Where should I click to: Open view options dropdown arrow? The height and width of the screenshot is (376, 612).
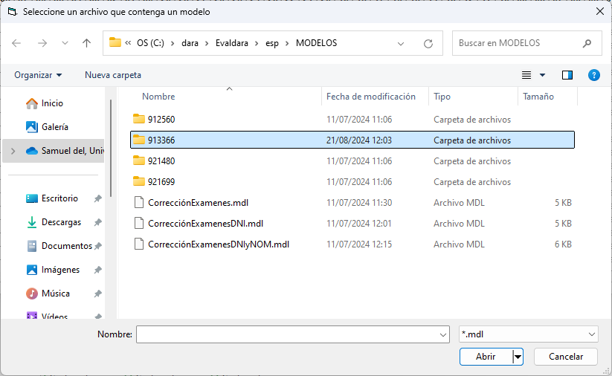[542, 75]
